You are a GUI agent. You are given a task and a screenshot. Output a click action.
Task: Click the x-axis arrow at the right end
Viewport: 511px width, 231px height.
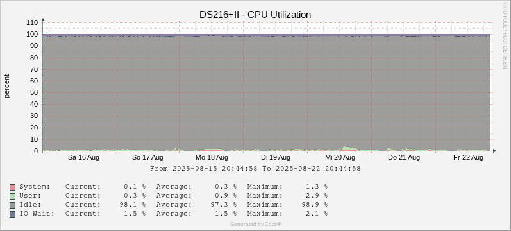[494, 151]
